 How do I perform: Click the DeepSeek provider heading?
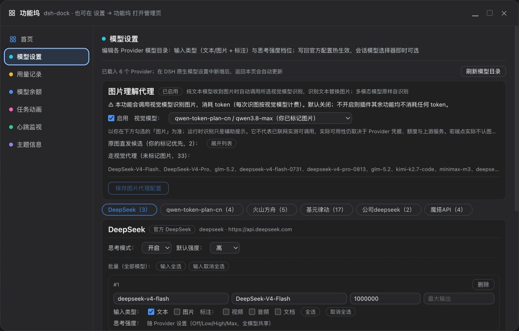(126, 229)
